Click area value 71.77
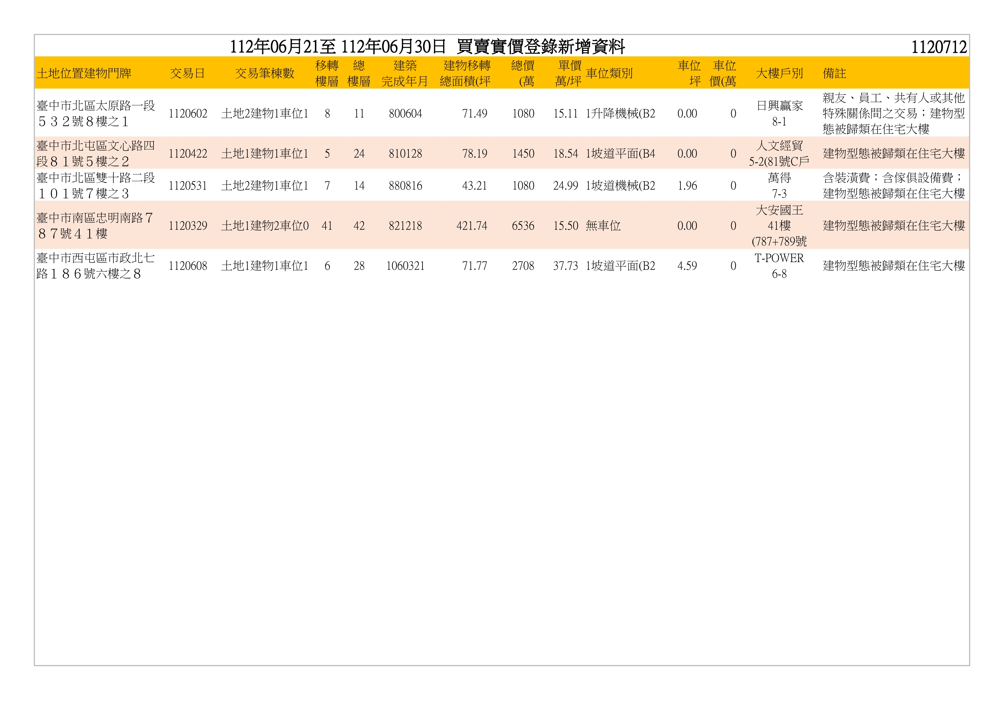 474,266
